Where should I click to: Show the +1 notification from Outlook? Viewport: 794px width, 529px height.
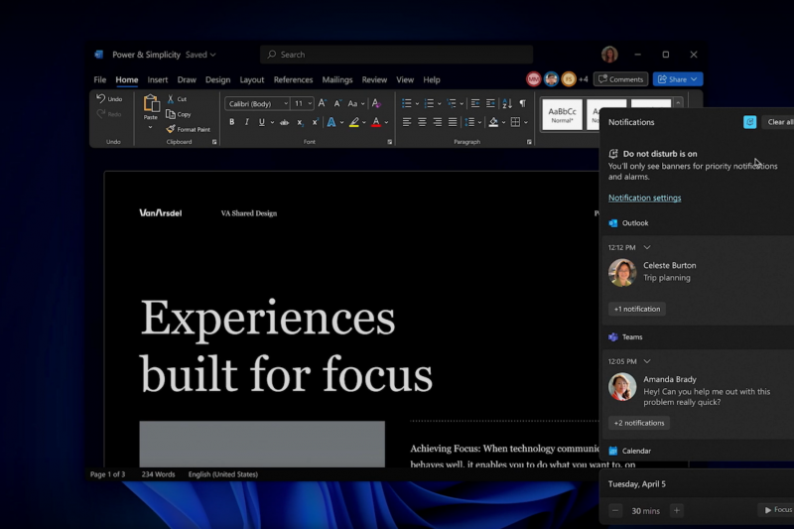[x=637, y=309]
